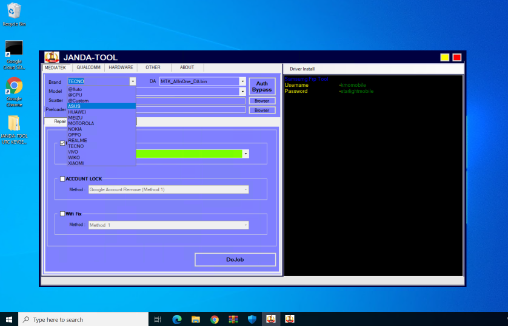
Task: Select OPPO in the Brand list
Action: pyautogui.click(x=101, y=135)
